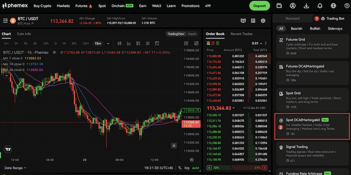Enter fullscreen chart mode

pyautogui.click(x=196, y=43)
